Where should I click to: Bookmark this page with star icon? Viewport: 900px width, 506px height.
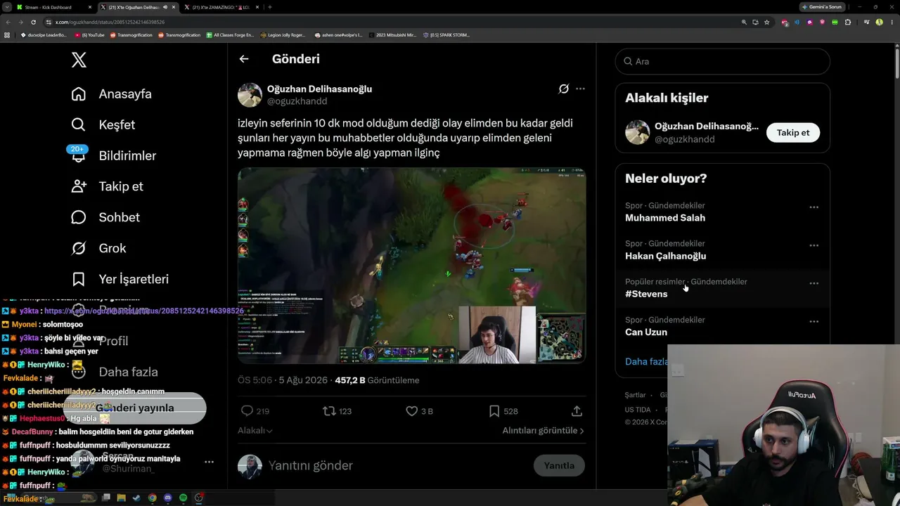tap(768, 22)
